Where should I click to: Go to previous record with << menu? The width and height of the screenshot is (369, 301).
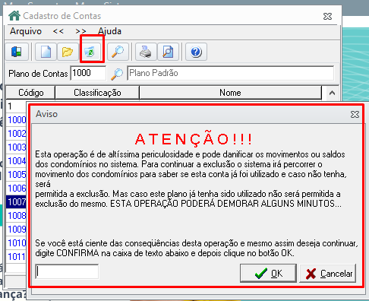[58, 31]
